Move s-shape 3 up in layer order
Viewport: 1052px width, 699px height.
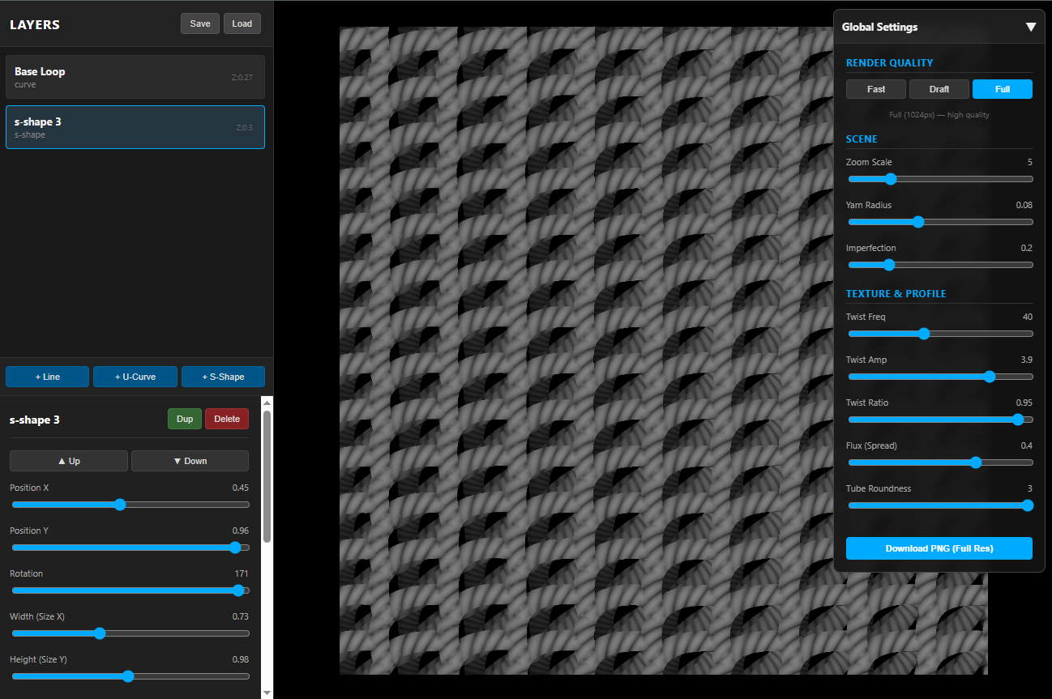[x=68, y=460]
